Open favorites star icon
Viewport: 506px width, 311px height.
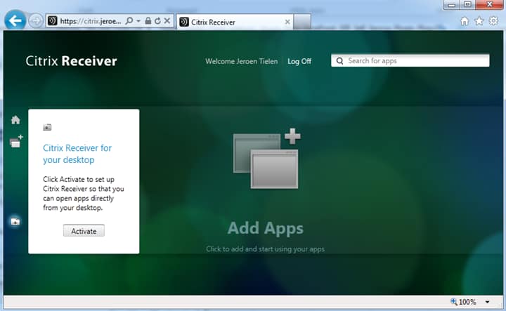tap(479, 21)
